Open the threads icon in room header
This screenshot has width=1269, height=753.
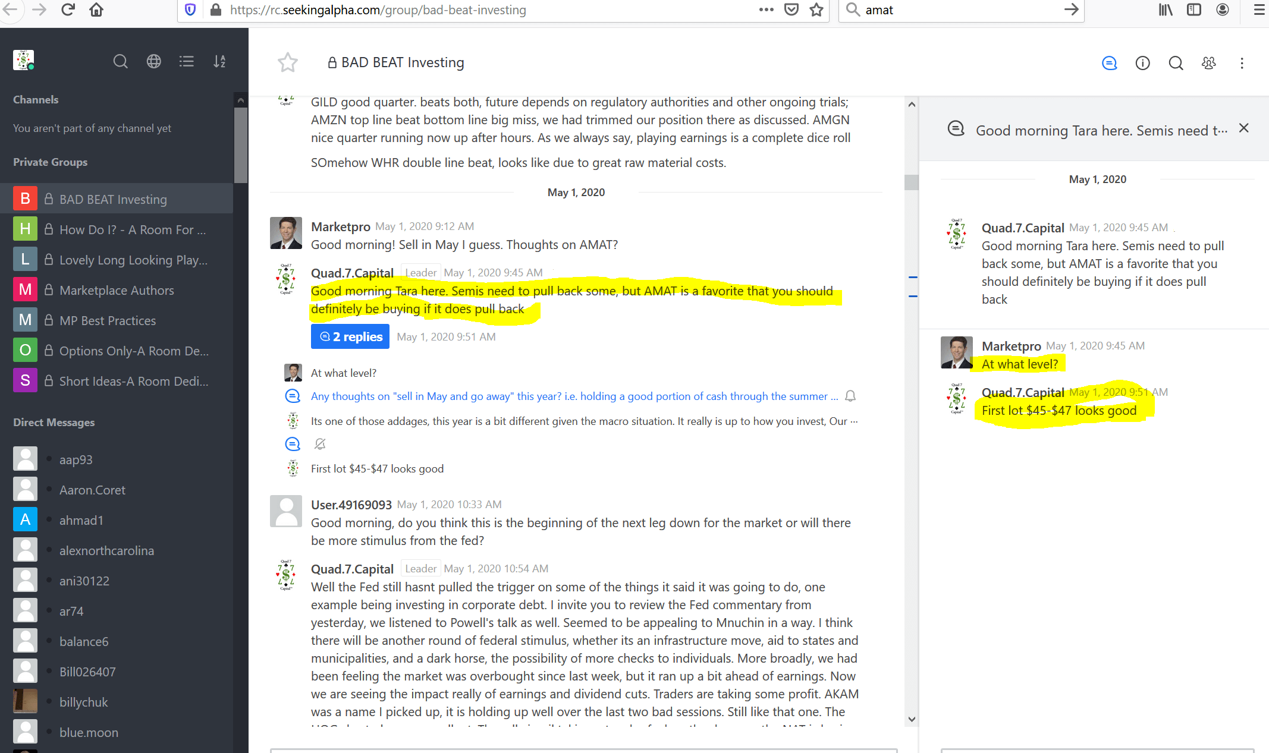tap(1110, 63)
